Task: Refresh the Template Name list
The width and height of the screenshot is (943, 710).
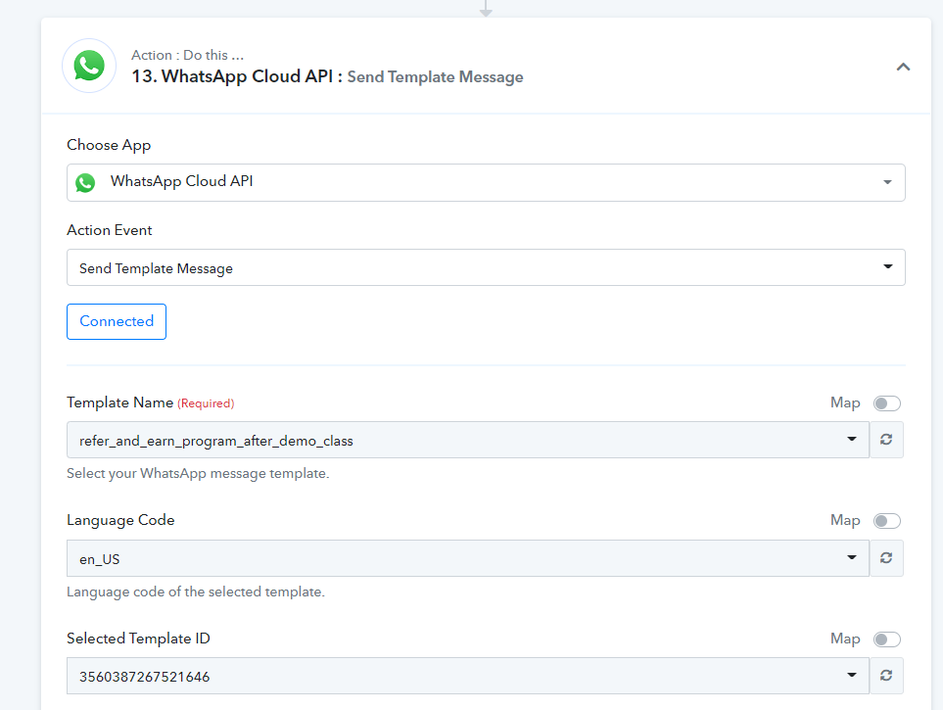Action: pyautogui.click(x=886, y=440)
